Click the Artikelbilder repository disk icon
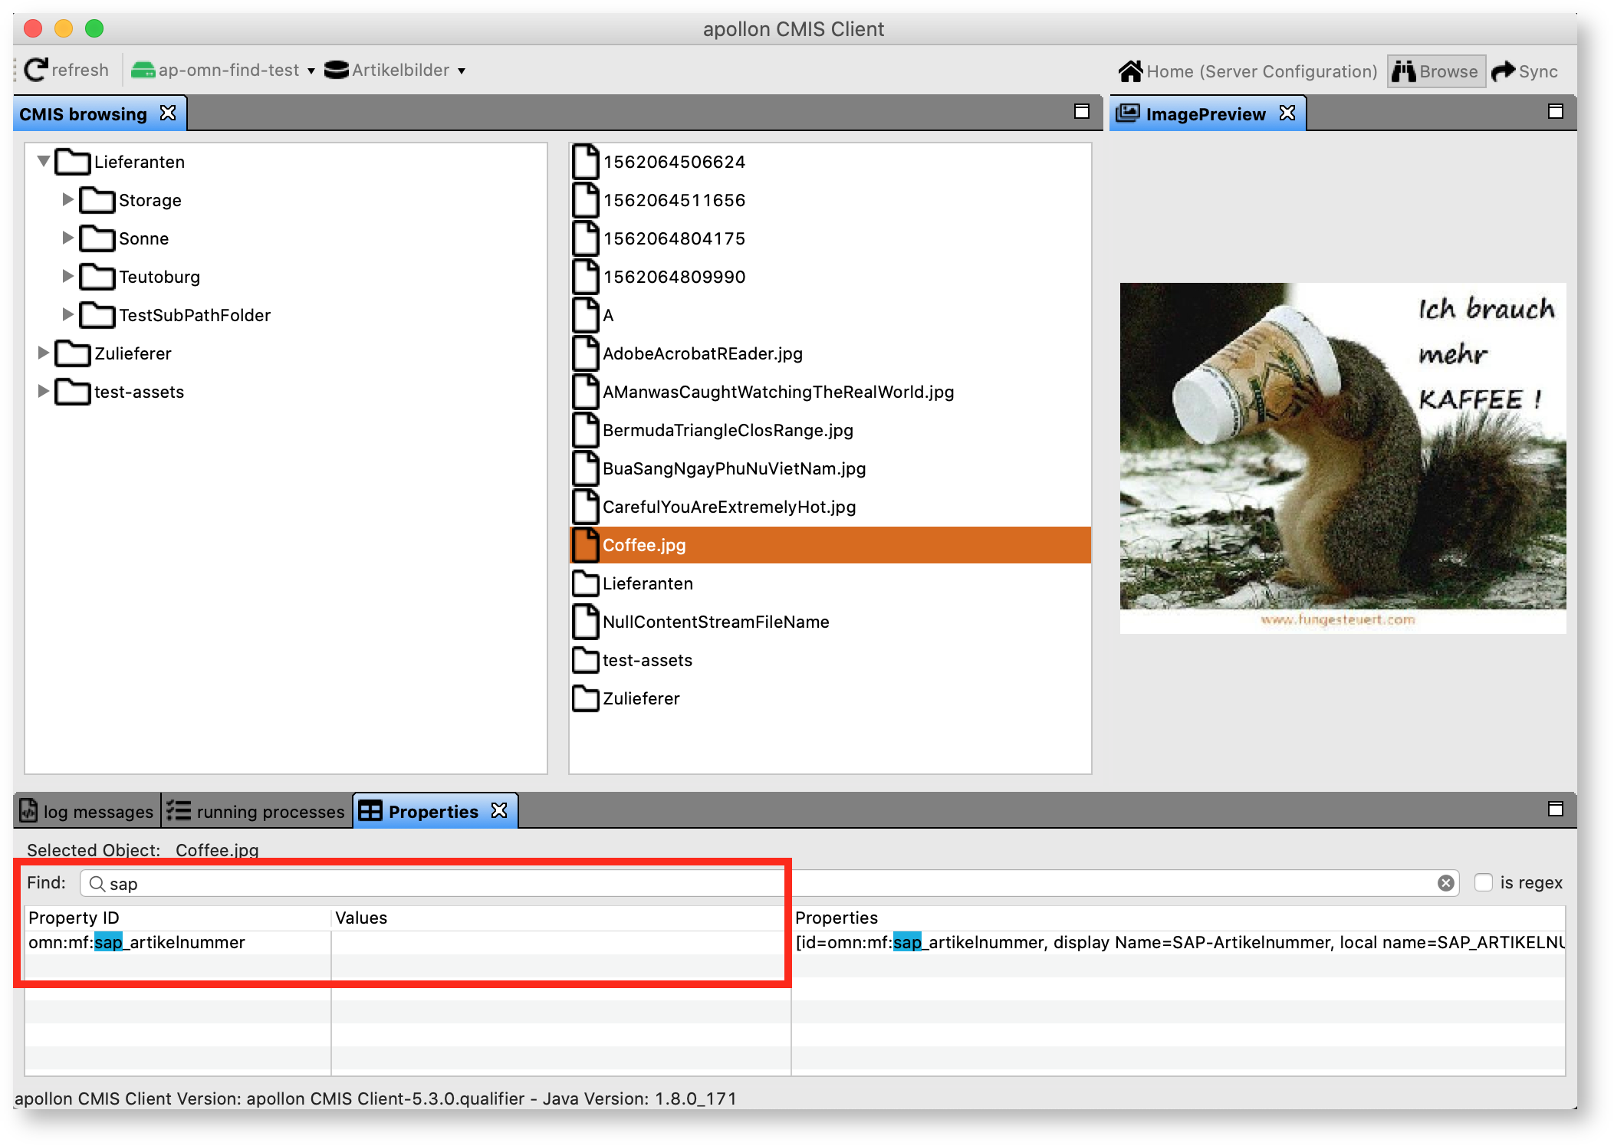The width and height of the screenshot is (1614, 1146). pos(336,71)
